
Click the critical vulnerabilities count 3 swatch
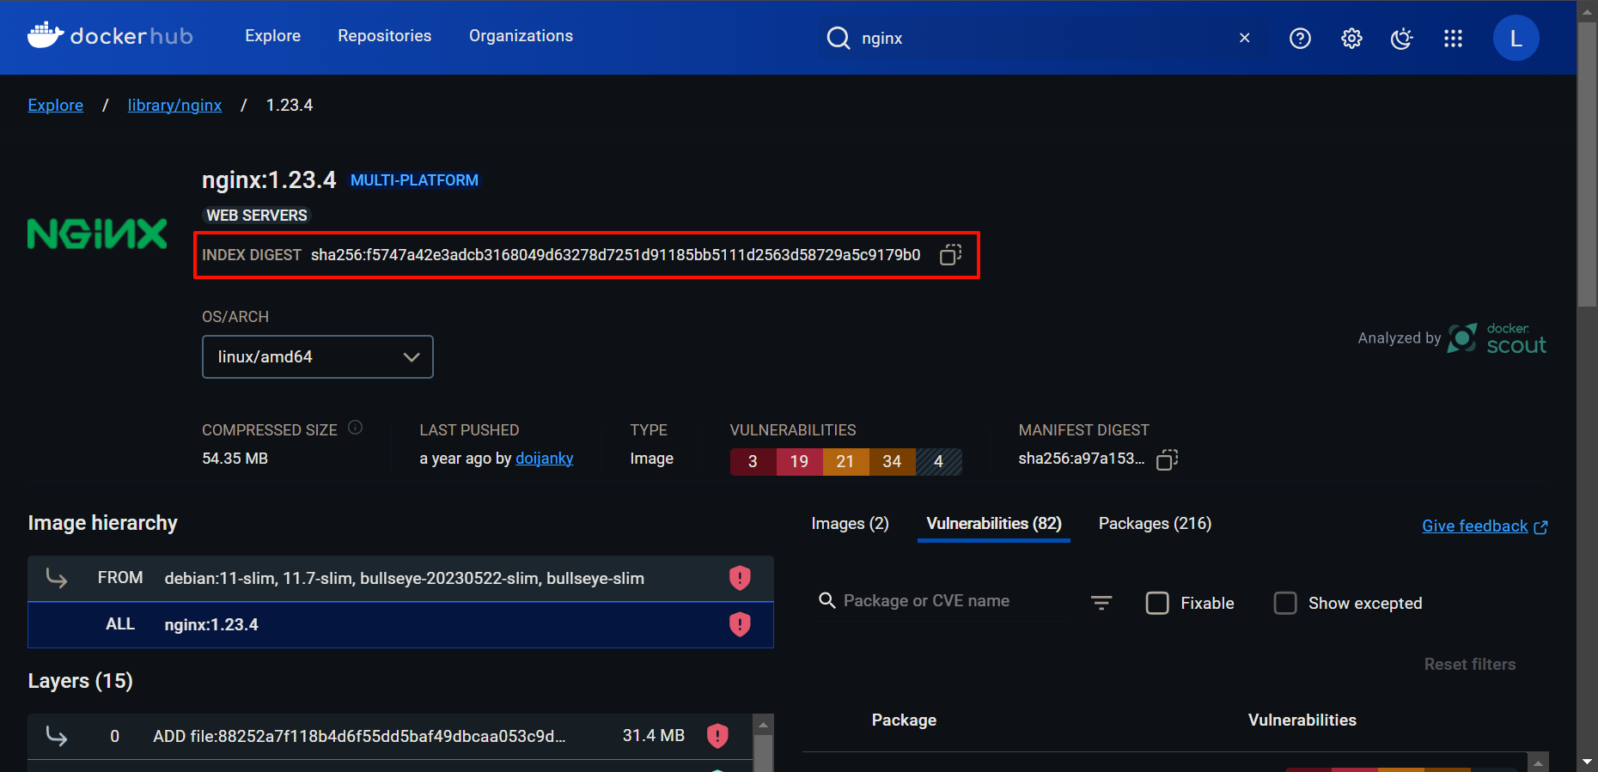753,461
